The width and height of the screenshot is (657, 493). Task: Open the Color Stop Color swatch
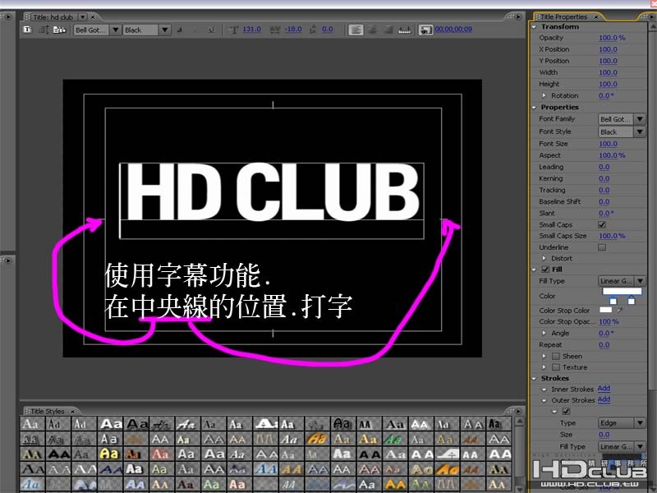pos(605,310)
